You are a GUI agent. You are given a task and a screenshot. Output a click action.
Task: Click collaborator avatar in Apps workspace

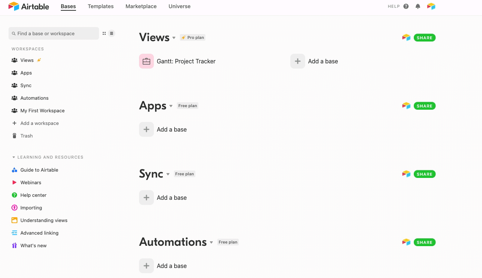click(406, 106)
